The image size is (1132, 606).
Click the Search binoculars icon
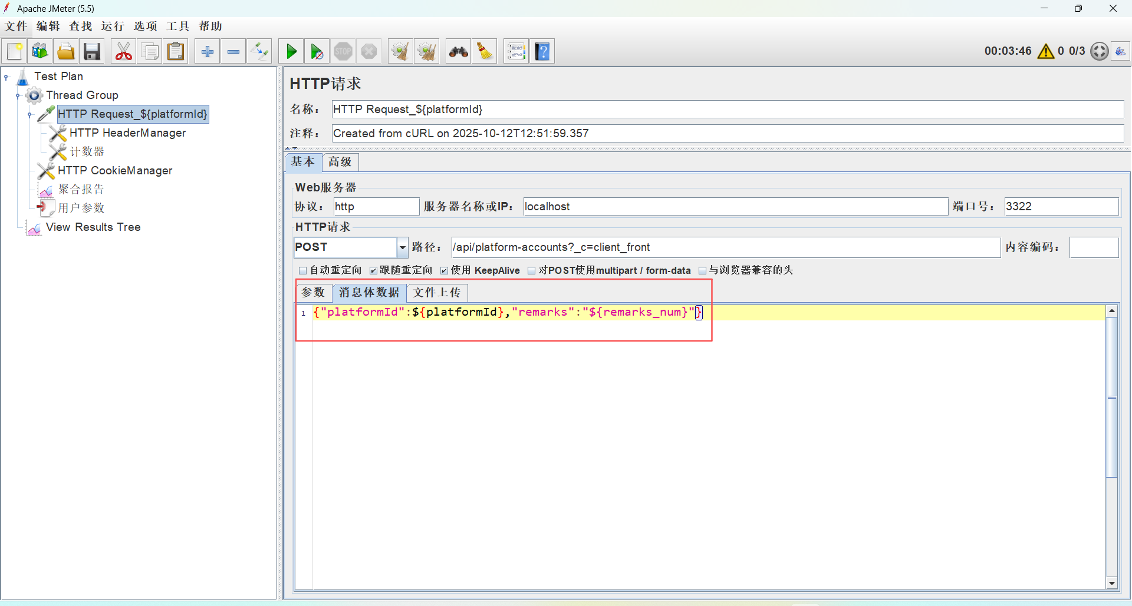(x=458, y=51)
